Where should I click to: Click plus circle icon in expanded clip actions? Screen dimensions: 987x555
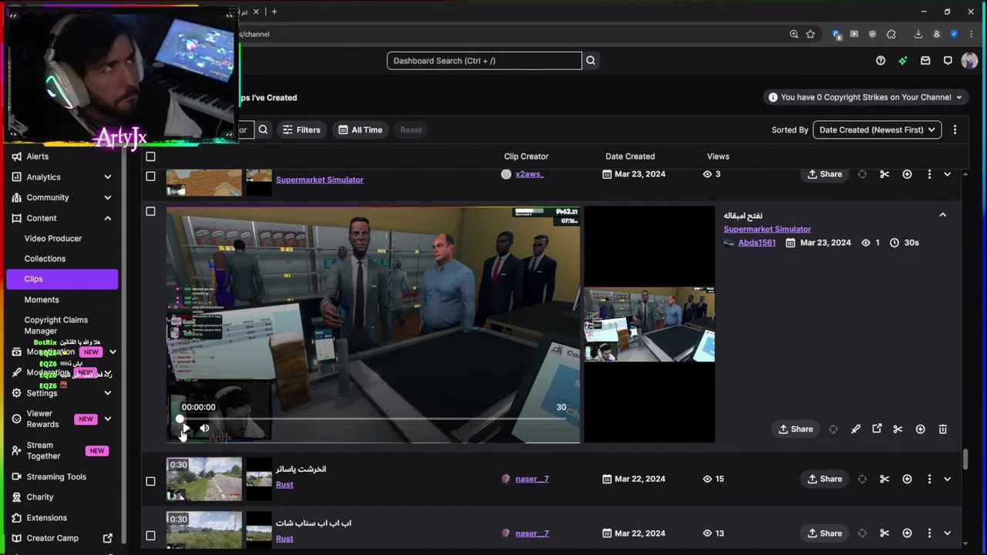coord(920,429)
